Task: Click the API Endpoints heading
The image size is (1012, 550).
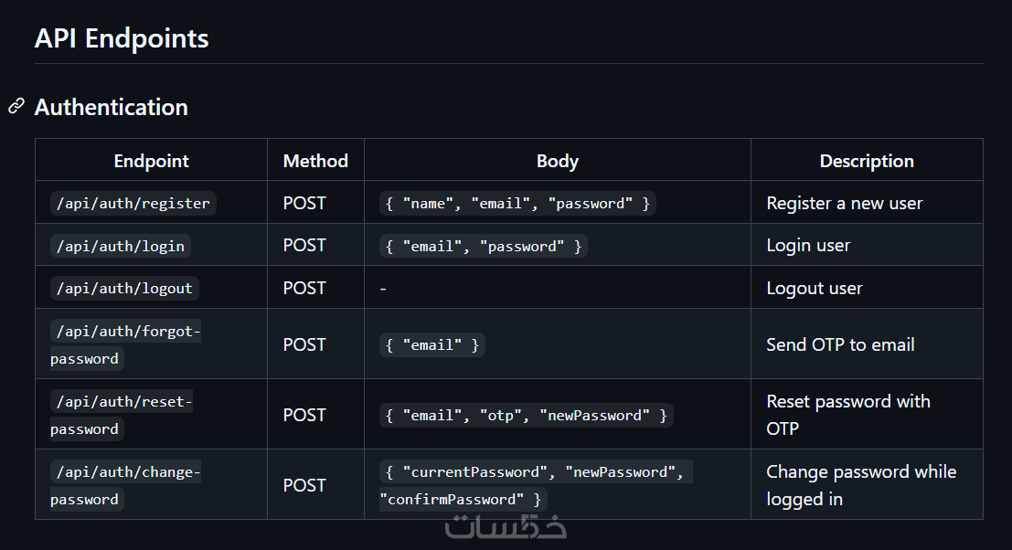Action: coord(122,38)
